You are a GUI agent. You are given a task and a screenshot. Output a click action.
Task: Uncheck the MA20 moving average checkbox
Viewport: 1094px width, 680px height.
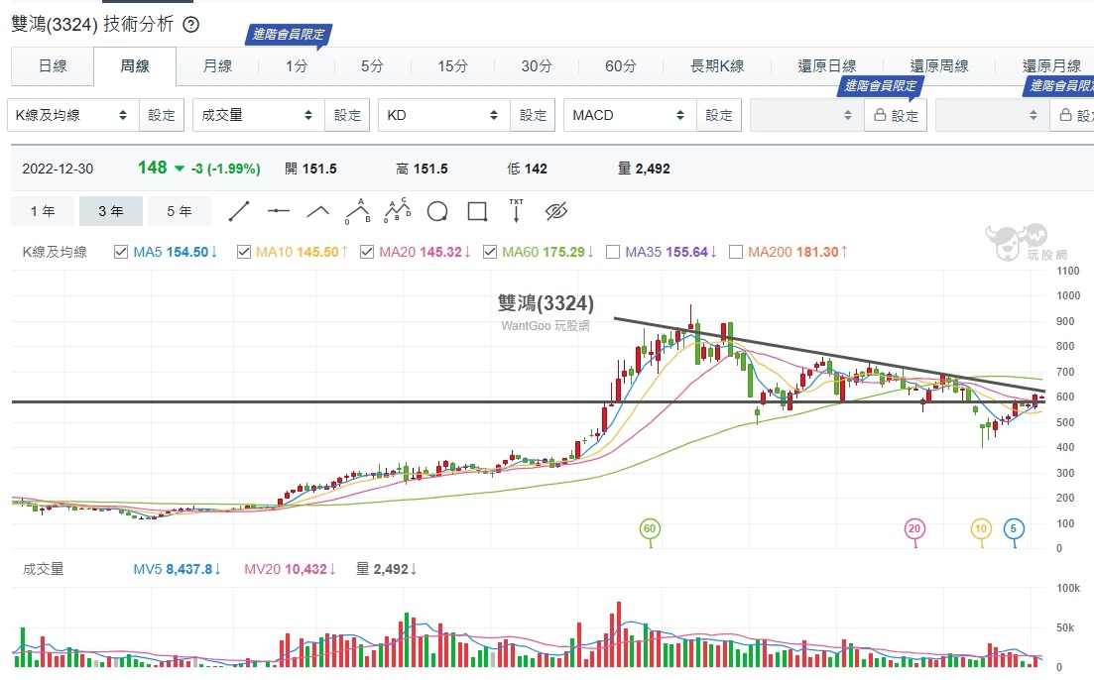(367, 252)
